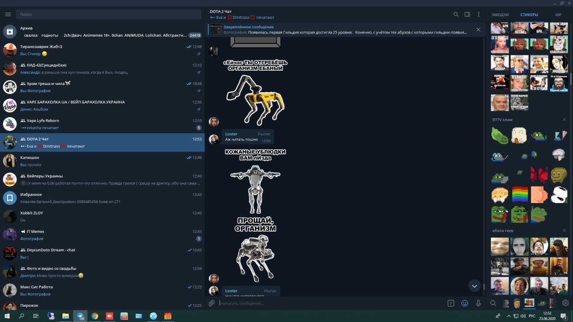Toggle the emoji smiley panel
This screenshot has width=573, height=322.
465,303
